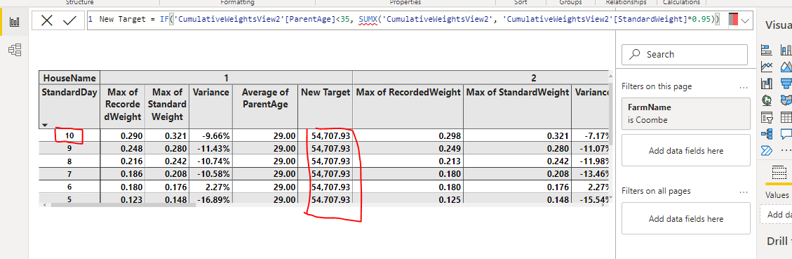Open the Sort ribbon group
Screen dimensions: 792x259
[521, 3]
